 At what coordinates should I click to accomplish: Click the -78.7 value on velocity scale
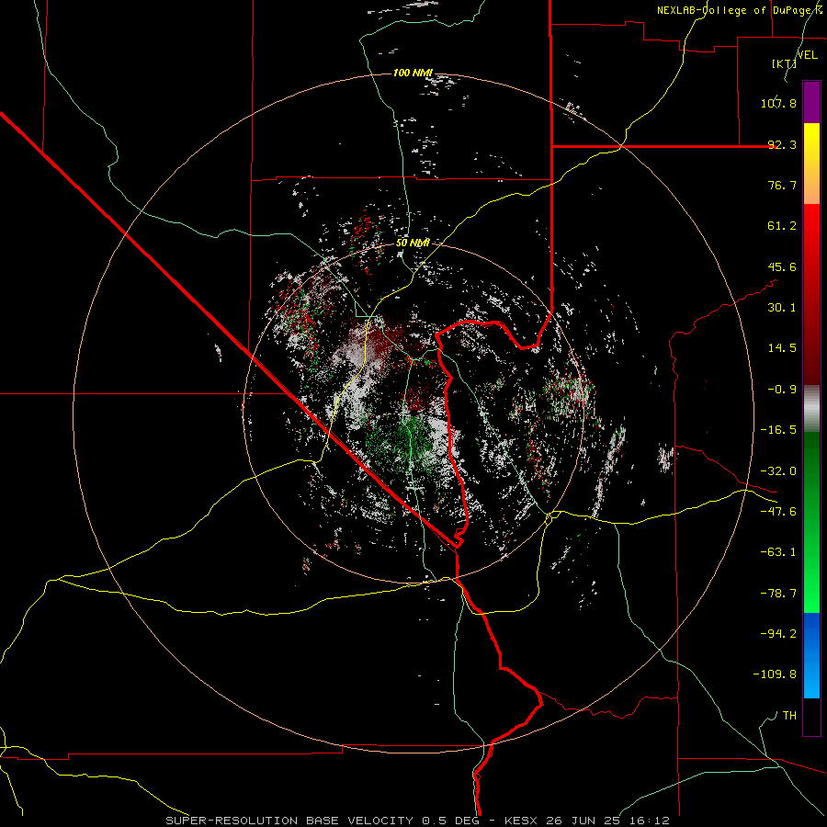778,594
